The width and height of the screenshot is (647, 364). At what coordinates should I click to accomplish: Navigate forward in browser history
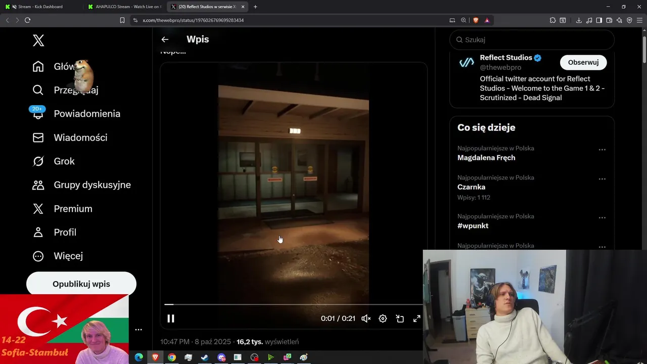tap(17, 20)
